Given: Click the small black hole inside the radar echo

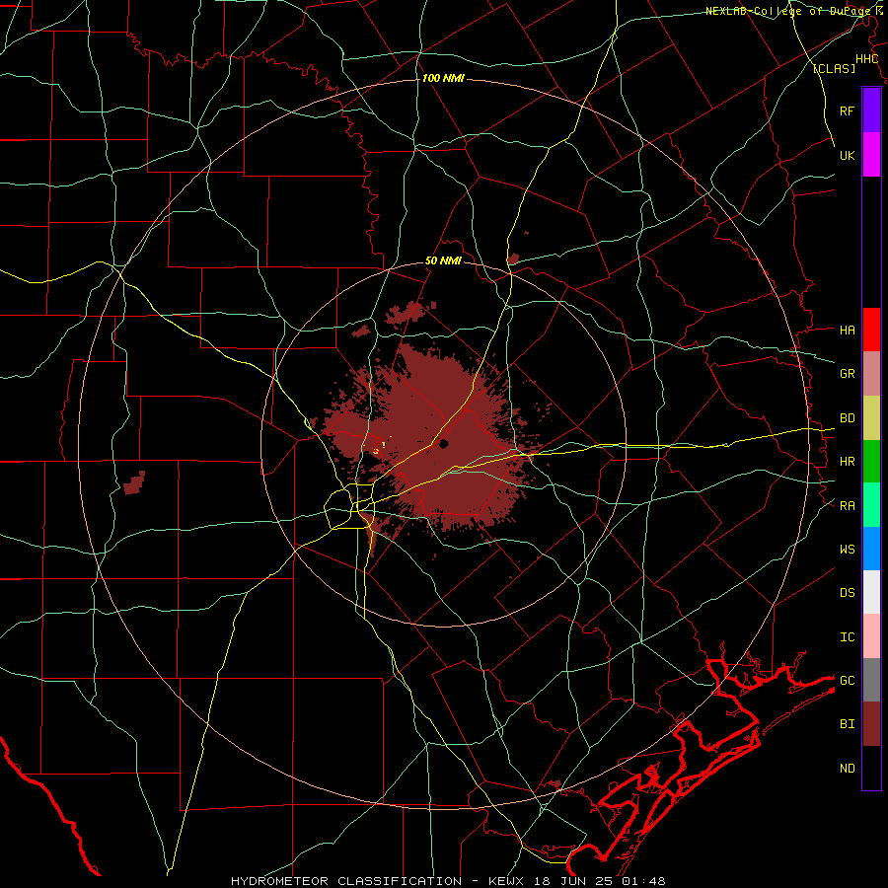Looking at the screenshot, I should (444, 444).
